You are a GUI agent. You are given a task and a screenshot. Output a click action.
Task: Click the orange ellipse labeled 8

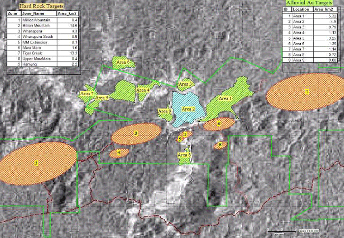tap(220, 145)
